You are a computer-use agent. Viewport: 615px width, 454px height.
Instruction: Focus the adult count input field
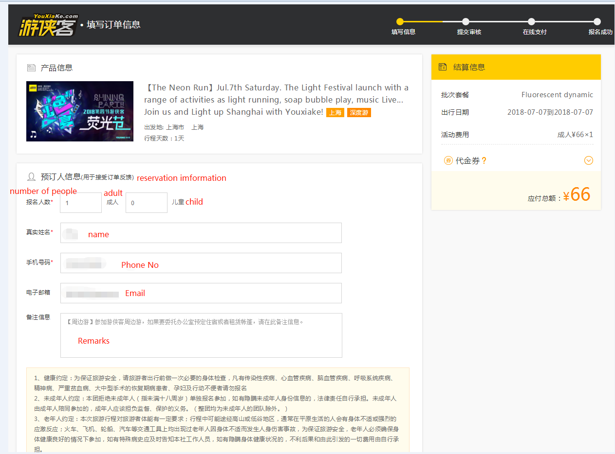81,203
